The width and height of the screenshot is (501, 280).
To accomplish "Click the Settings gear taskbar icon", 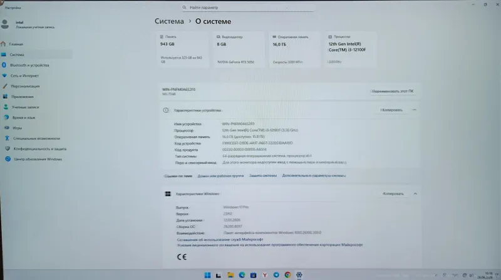I will coord(299,275).
